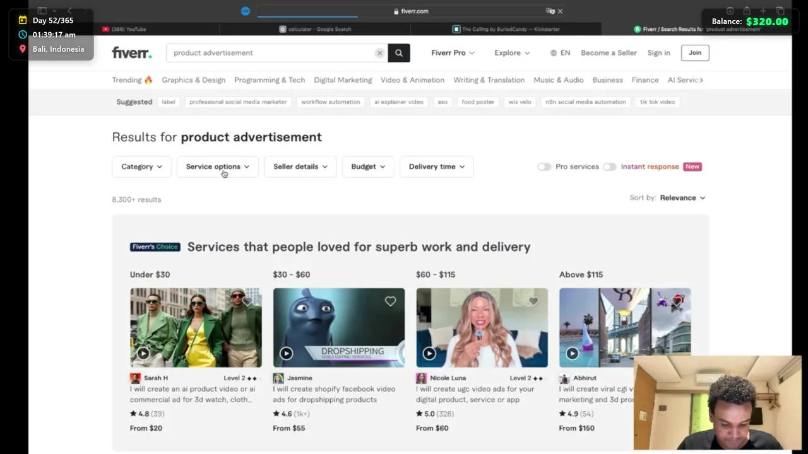This screenshot has height=454, width=808.
Task: Favorite Jasmine's gig with the heart icon
Action: 390,301
